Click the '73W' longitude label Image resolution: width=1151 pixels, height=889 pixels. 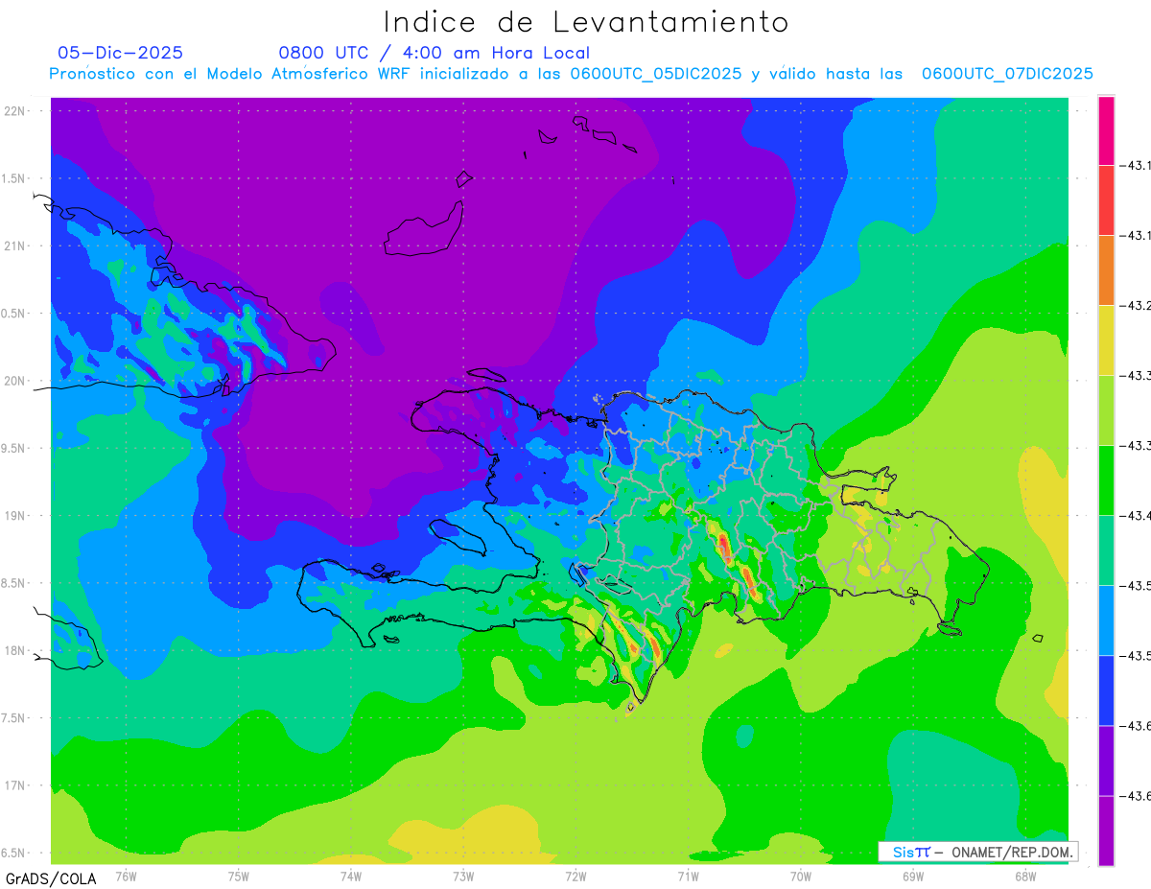point(463,876)
